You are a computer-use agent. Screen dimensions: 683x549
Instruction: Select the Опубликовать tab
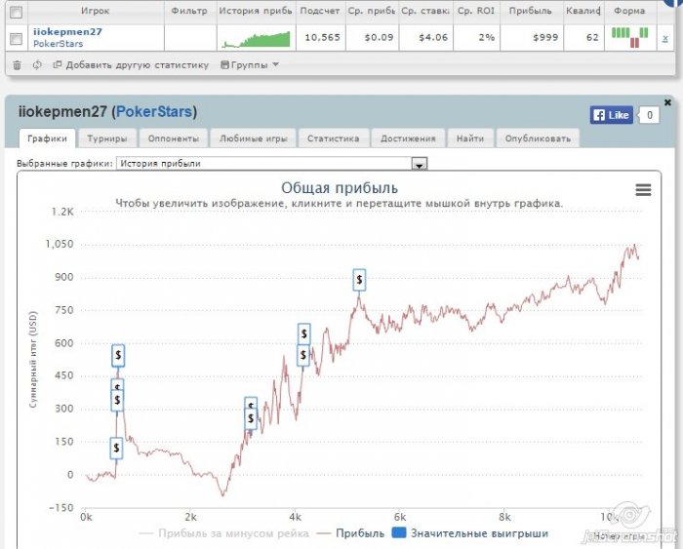538,138
